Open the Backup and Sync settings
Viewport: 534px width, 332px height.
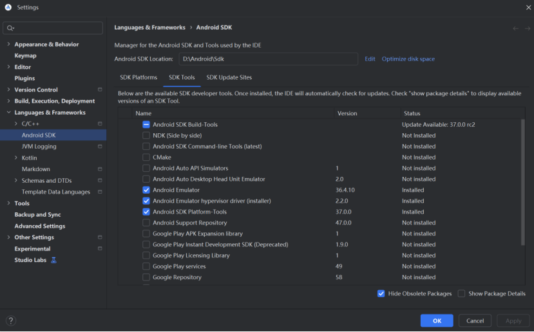[37, 215]
